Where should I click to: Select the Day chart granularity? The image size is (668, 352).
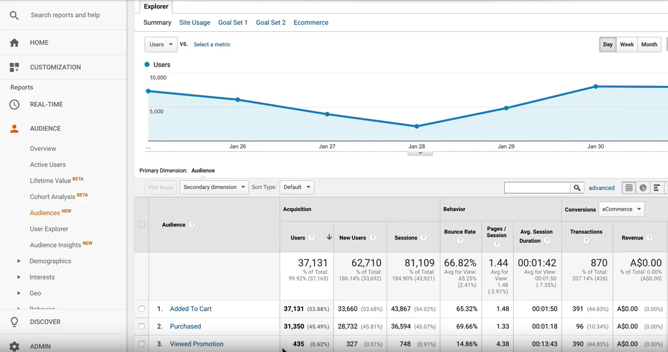click(608, 44)
